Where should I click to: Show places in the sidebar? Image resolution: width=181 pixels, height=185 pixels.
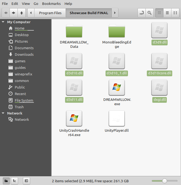tap(6, 181)
